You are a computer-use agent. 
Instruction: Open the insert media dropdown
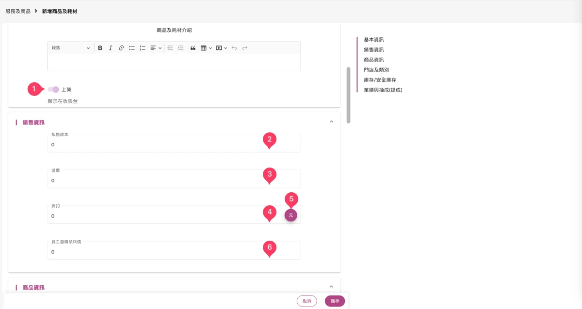pyautogui.click(x=222, y=48)
